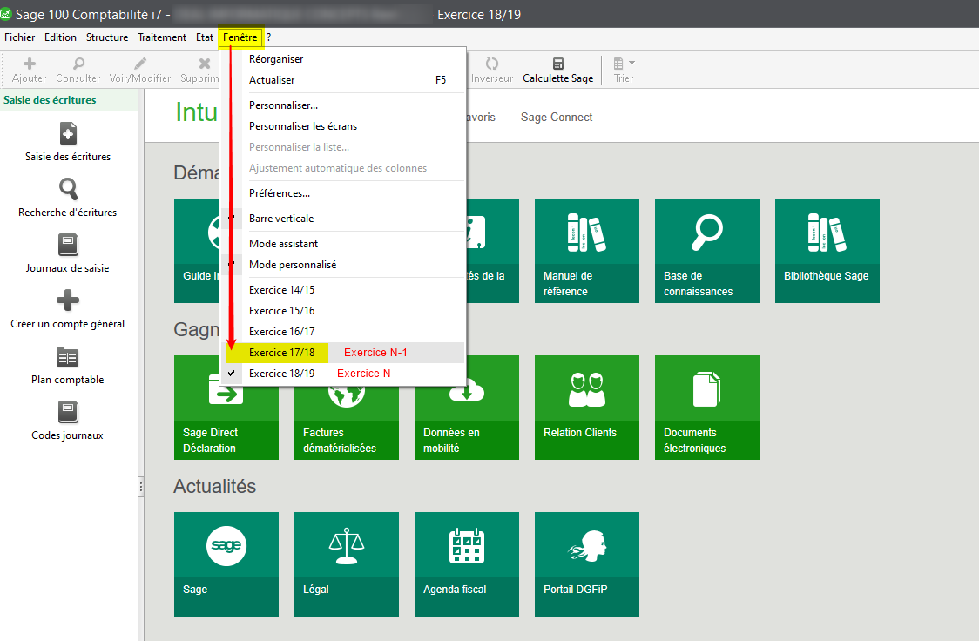Enable Mode personnalisé menu option
Viewport: 979px width, 641px height.
tap(293, 265)
